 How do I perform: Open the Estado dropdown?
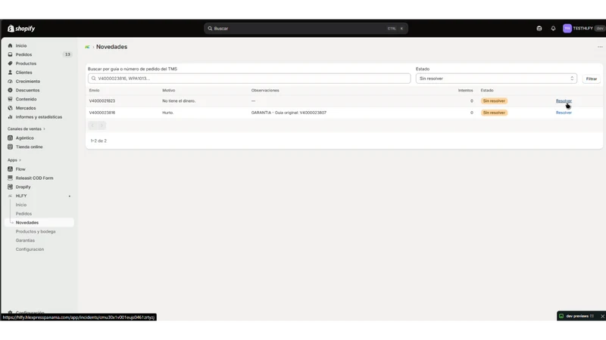(496, 79)
